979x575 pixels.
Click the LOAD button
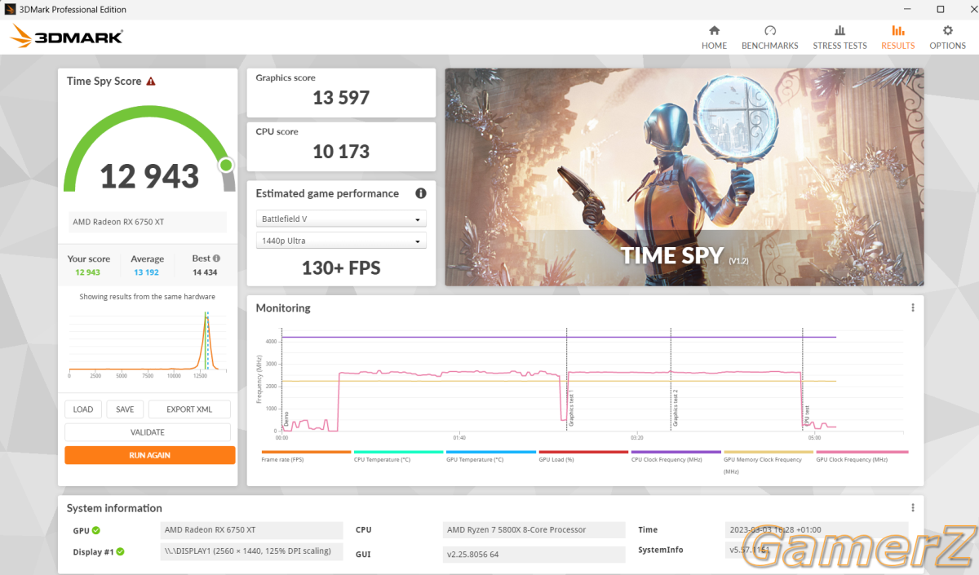click(x=83, y=409)
